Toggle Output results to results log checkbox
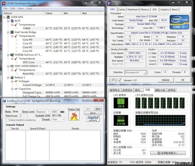195x166 pixels. click(x=7, y=120)
